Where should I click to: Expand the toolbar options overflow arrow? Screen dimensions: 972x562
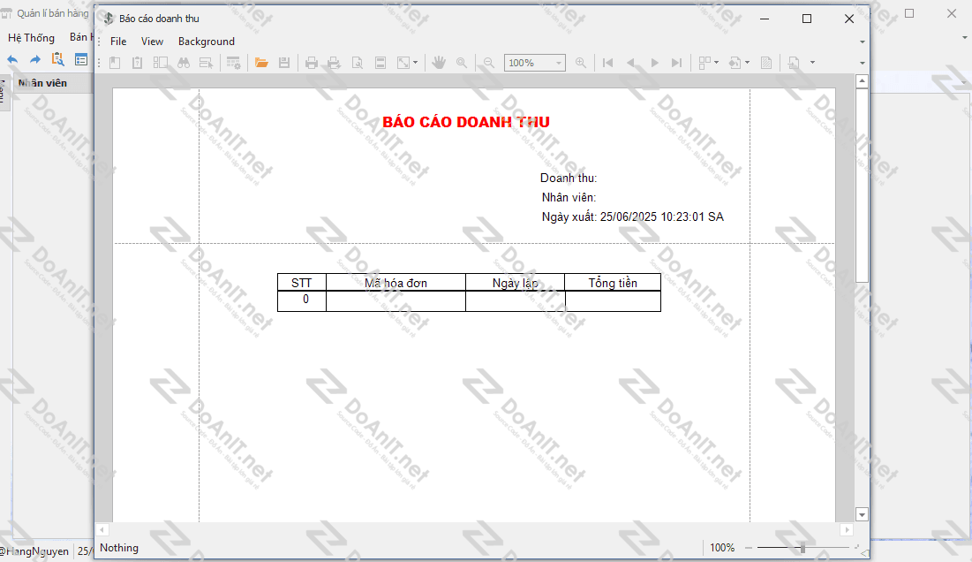[863, 63]
